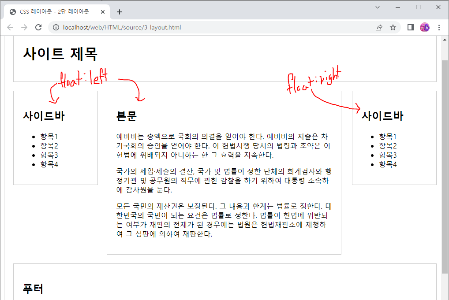449x300 pixels.
Task: Open Chrome's three-dot menu
Action: pyautogui.click(x=439, y=27)
